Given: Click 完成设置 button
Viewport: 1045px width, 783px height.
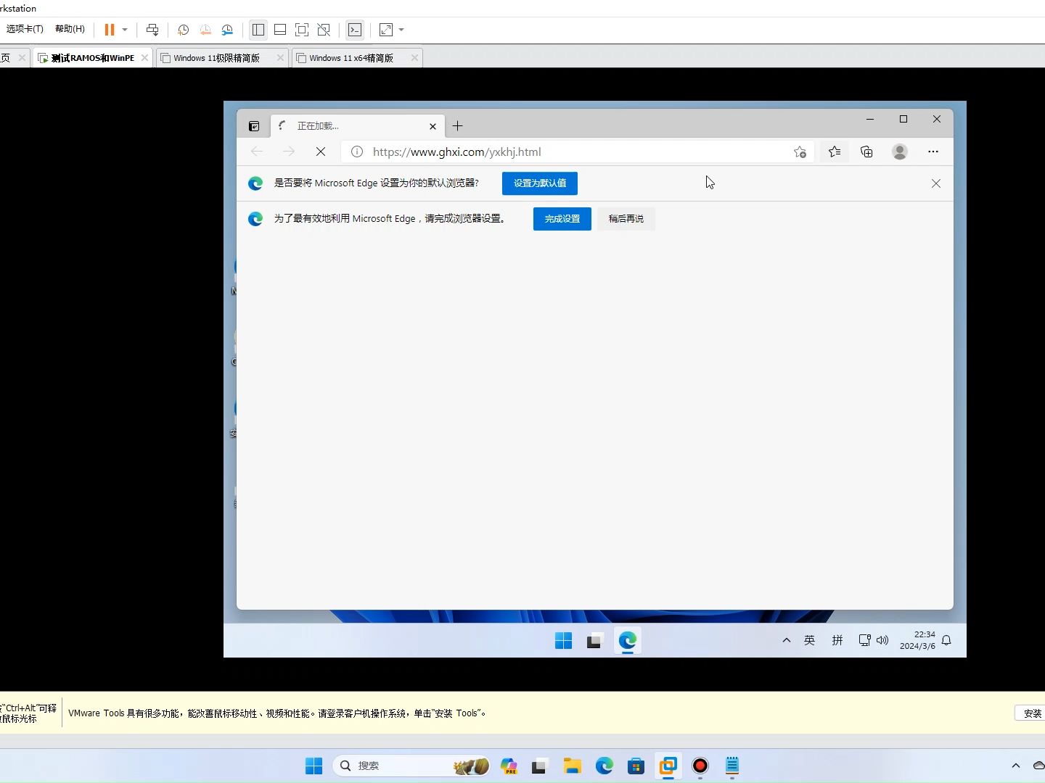Looking at the screenshot, I should [562, 219].
